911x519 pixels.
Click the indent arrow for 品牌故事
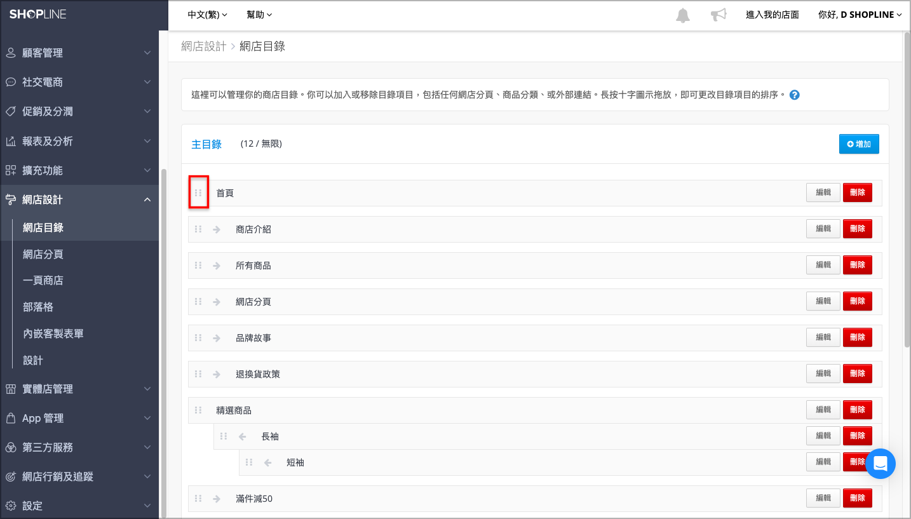tap(217, 338)
